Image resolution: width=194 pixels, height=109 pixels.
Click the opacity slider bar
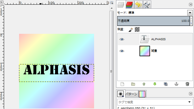(154, 21)
